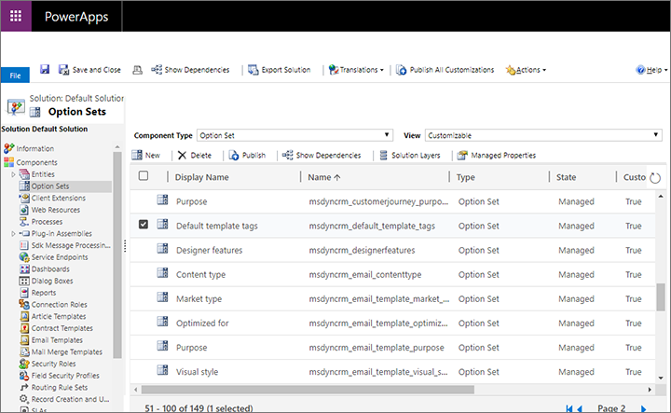Expand the Entities tree node
Screen dimensions: 671x413
click(x=13, y=174)
